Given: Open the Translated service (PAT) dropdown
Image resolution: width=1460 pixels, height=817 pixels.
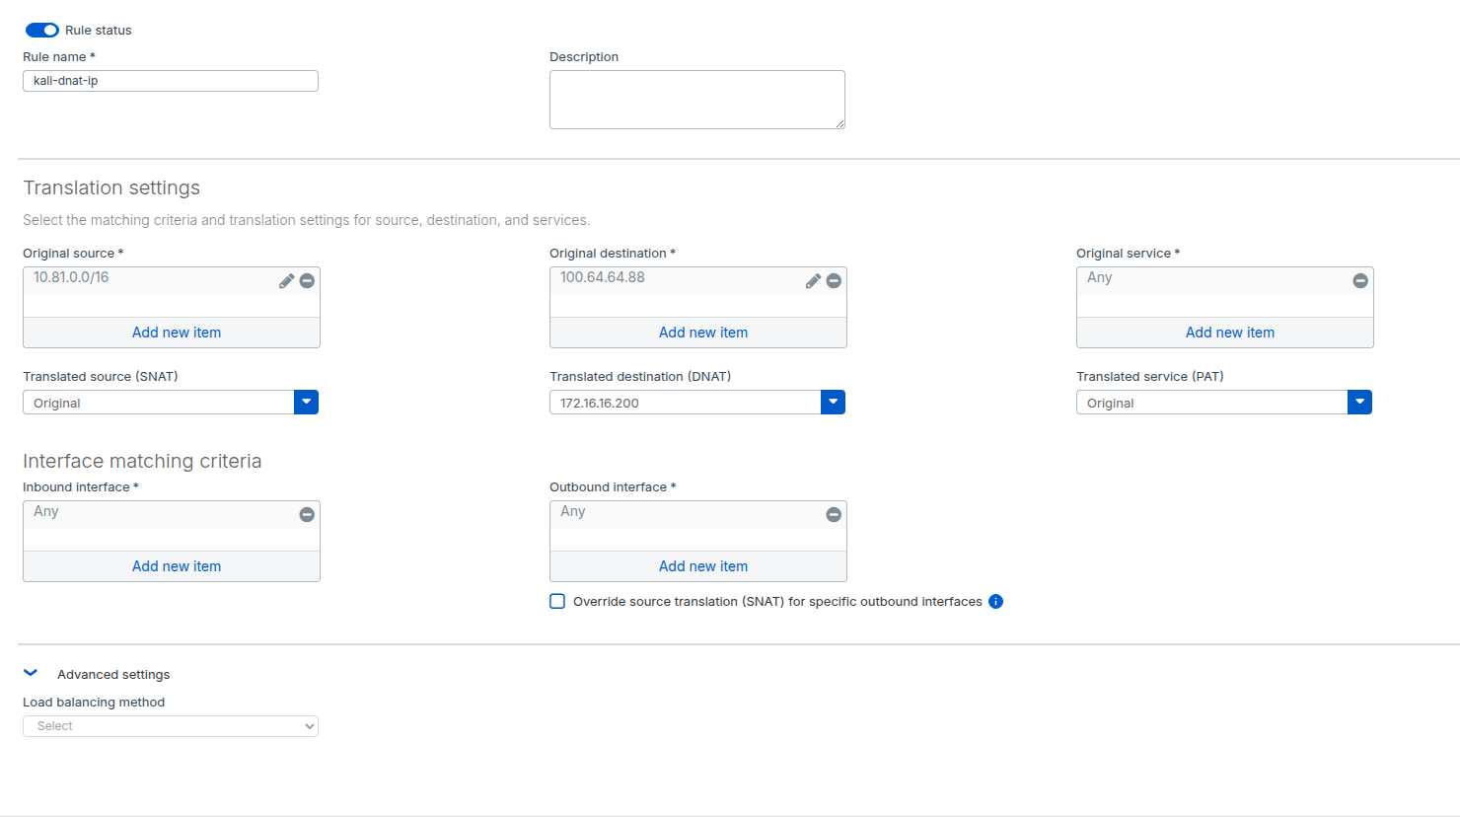Looking at the screenshot, I should [1359, 403].
